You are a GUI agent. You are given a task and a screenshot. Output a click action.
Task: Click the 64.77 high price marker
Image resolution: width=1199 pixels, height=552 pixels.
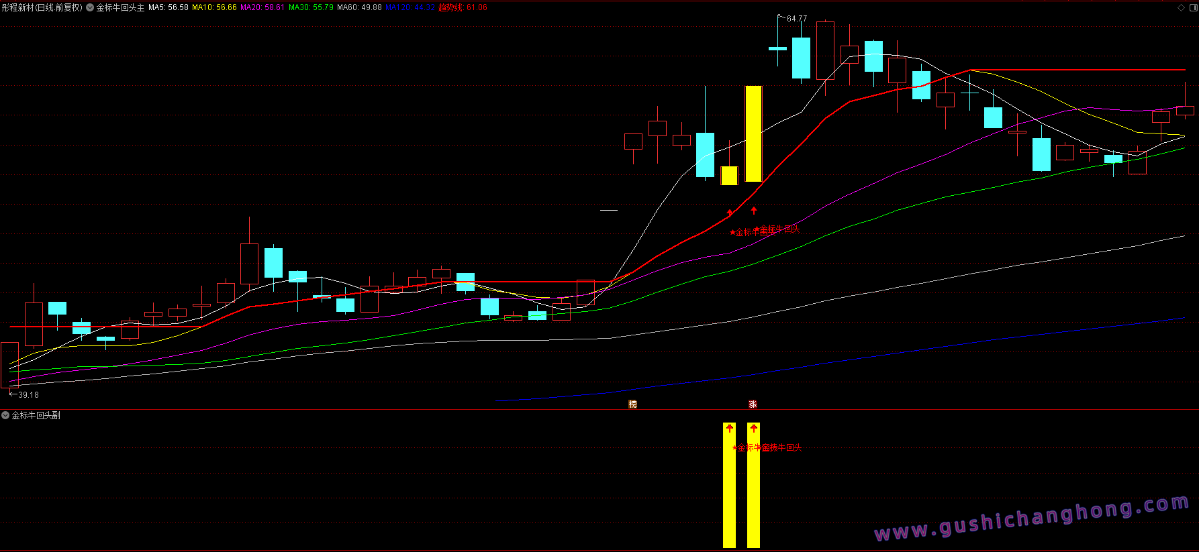(797, 19)
